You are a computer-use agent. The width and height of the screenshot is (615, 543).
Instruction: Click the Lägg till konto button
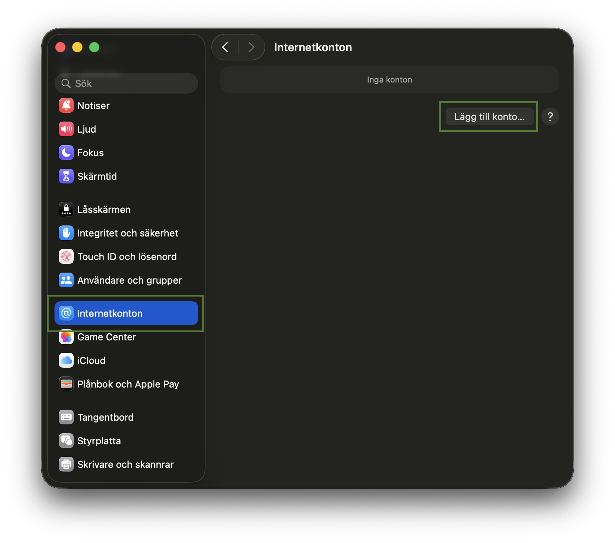(489, 117)
